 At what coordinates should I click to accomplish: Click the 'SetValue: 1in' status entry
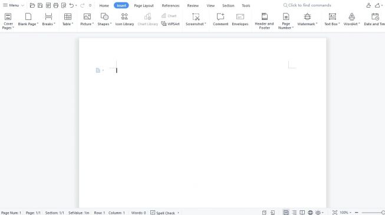click(78, 213)
